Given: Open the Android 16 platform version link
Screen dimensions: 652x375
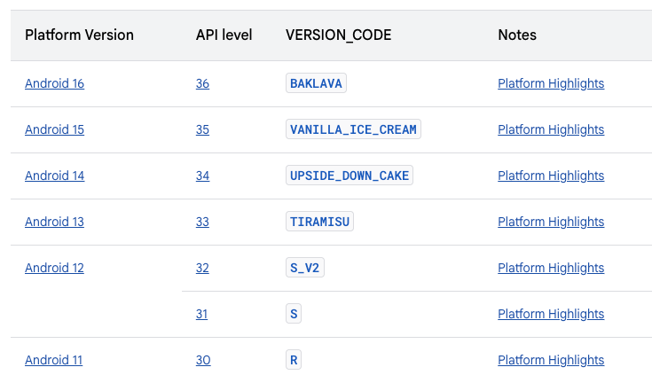Looking at the screenshot, I should tap(54, 83).
